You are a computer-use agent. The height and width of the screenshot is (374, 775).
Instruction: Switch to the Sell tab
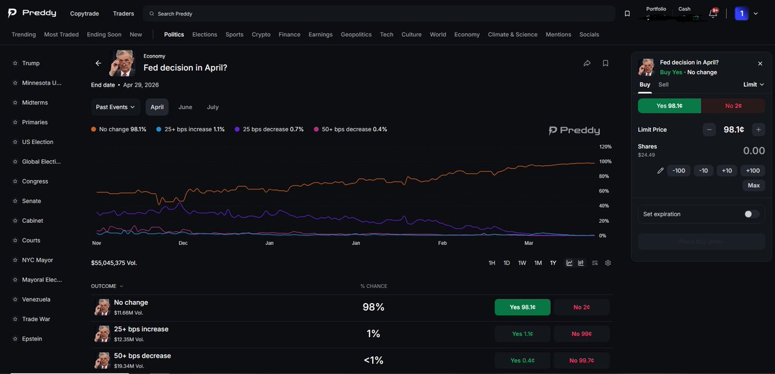[663, 85]
